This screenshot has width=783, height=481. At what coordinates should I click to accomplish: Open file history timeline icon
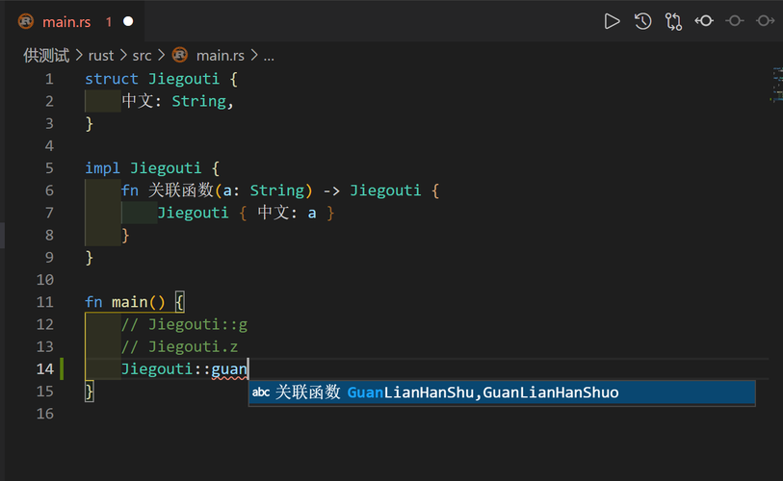point(642,21)
